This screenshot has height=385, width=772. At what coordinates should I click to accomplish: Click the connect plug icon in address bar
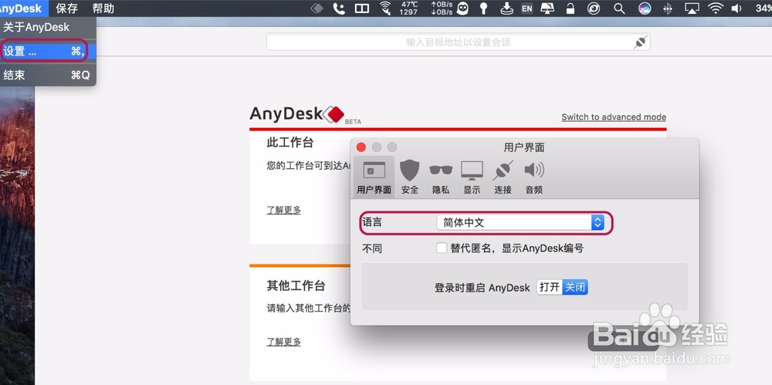[x=641, y=42]
